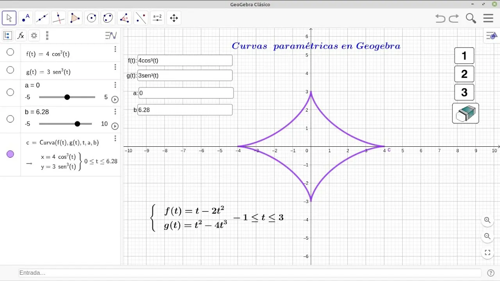Activate the Move Graphics View tool
Image resolution: width=500 pixels, height=281 pixels.
click(174, 18)
